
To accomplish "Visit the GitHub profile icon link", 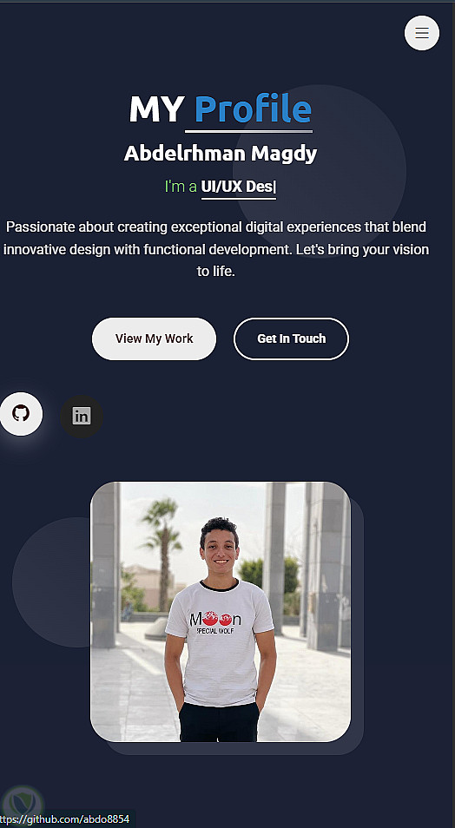I will coord(21,413).
